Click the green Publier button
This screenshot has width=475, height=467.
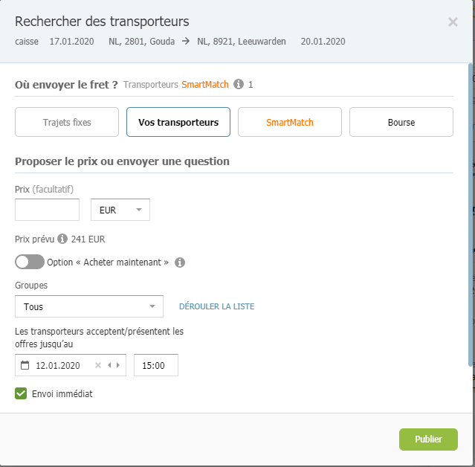pyautogui.click(x=428, y=439)
